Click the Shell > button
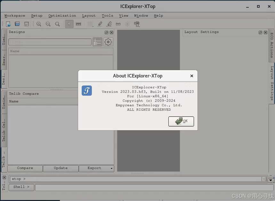Image resolution: width=275 pixels, height=201 pixels. [x=21, y=187]
